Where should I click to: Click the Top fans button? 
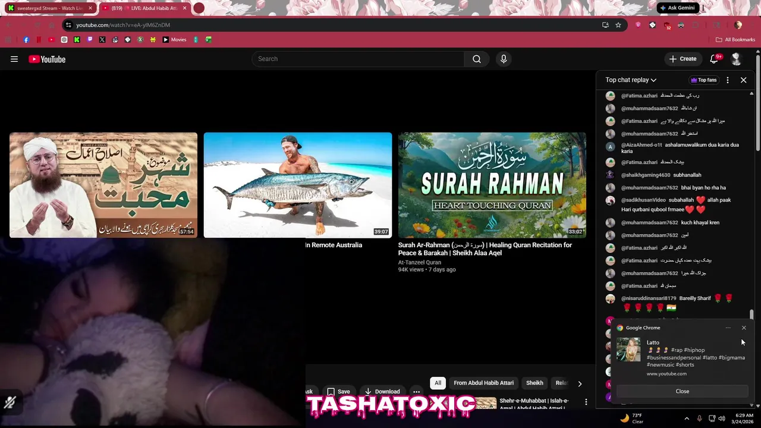pos(703,80)
